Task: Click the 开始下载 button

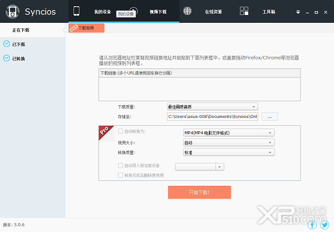Action: coord(199,192)
